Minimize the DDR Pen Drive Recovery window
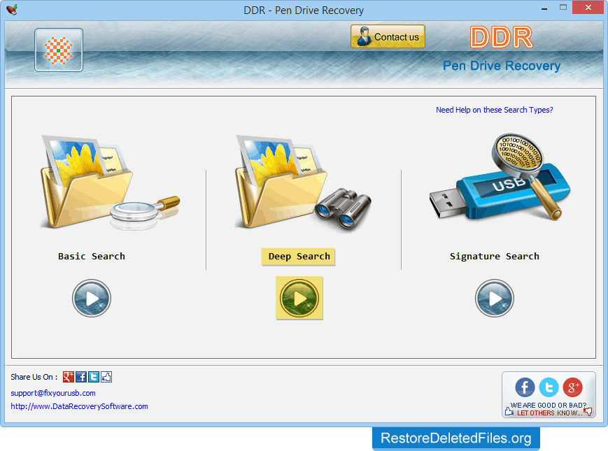This screenshot has height=451, width=608. [x=544, y=8]
